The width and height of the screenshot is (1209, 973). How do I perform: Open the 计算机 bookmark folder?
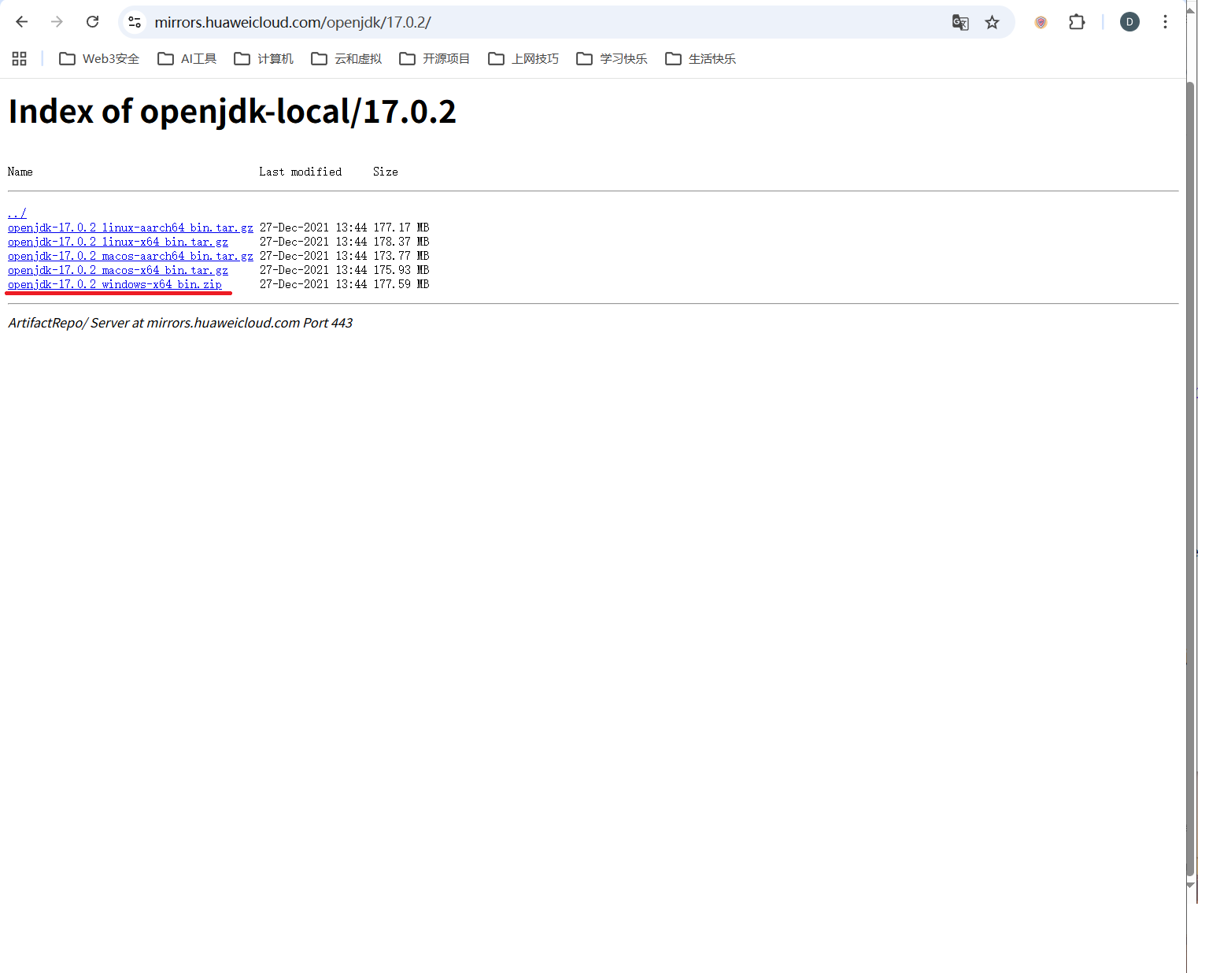[264, 59]
